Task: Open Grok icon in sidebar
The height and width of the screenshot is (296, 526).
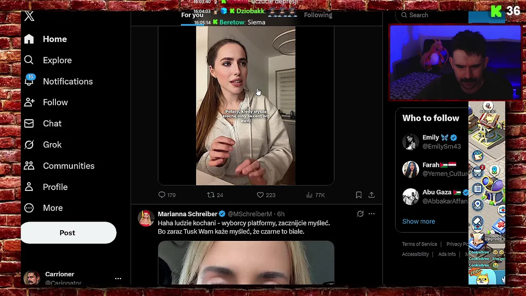Action: tap(29, 145)
